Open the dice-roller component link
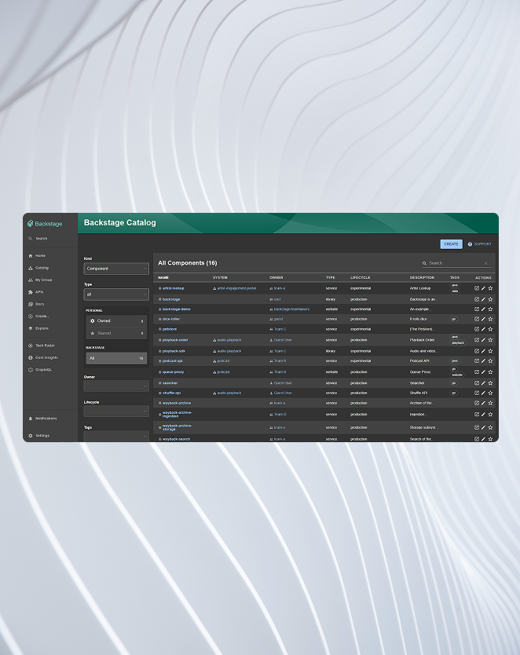520x655 pixels. tap(170, 319)
